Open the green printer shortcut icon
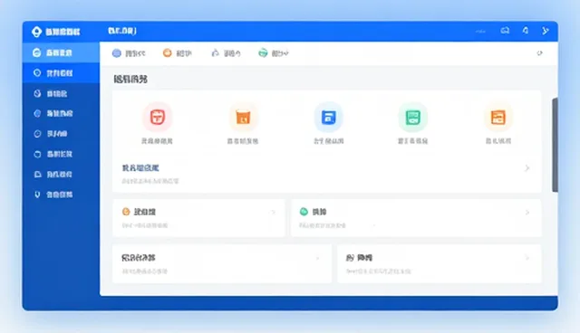 413,118
